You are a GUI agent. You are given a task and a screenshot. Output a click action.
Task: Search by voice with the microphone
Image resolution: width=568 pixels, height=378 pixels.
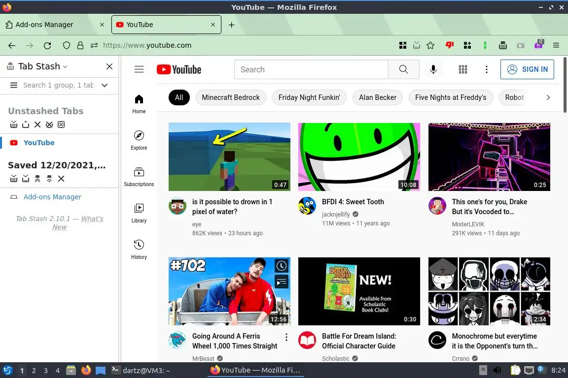click(433, 69)
